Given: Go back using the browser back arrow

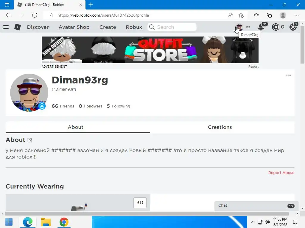Looking at the screenshot, I should (x=8, y=15).
